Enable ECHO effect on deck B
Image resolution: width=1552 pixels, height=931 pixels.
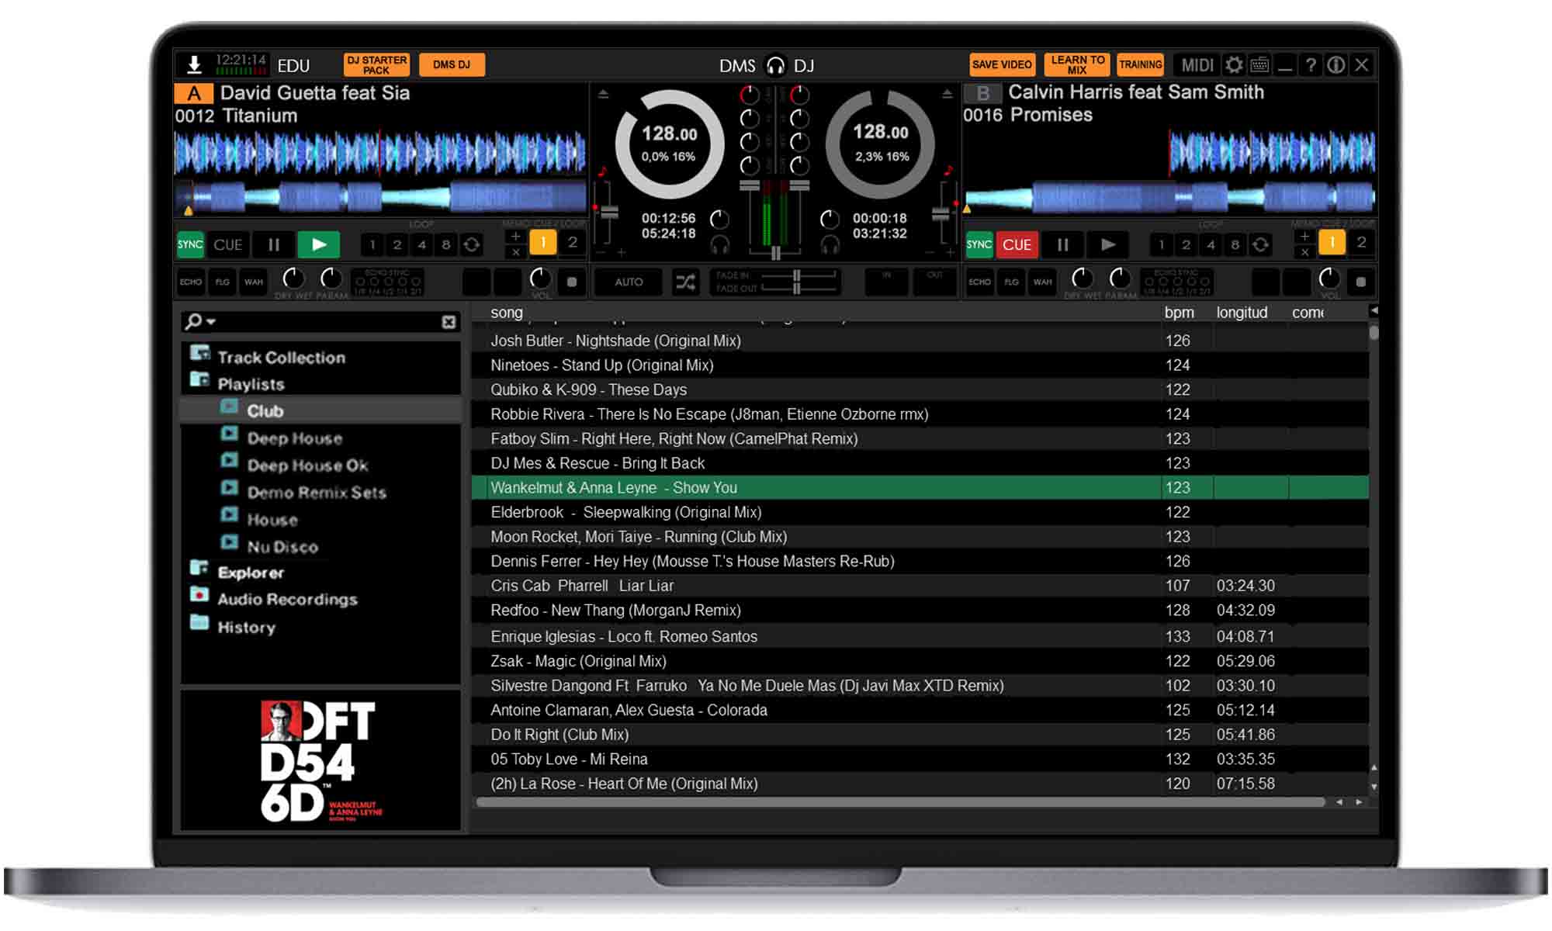click(979, 282)
